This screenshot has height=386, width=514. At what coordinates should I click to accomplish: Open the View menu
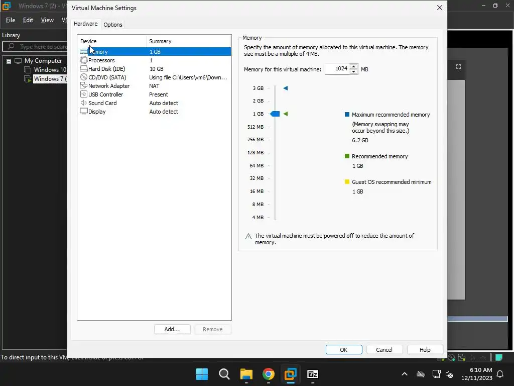click(47, 20)
